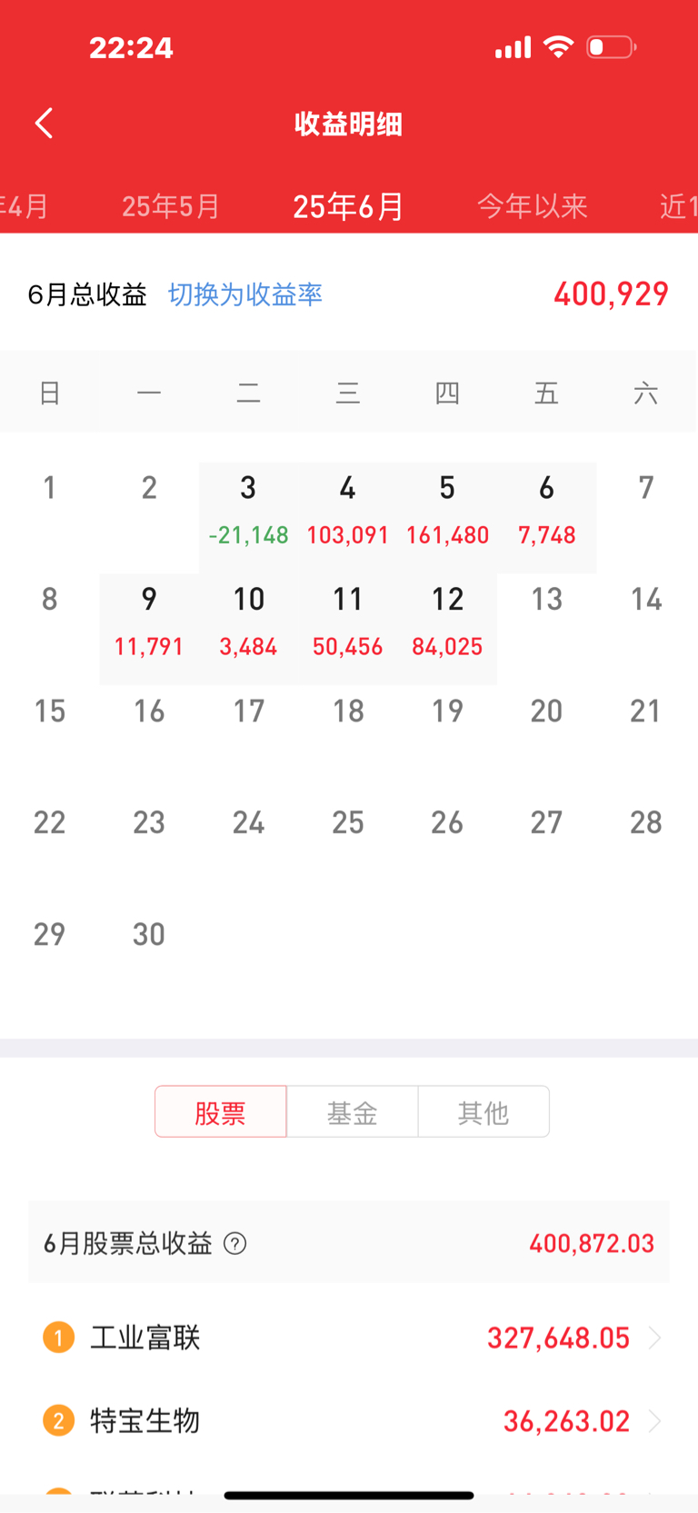Tap the orange rank 1 badge

(x=59, y=1338)
